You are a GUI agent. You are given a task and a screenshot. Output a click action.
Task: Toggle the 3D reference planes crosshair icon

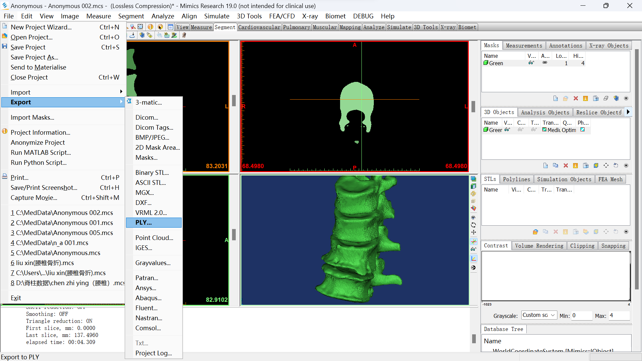[x=473, y=241]
